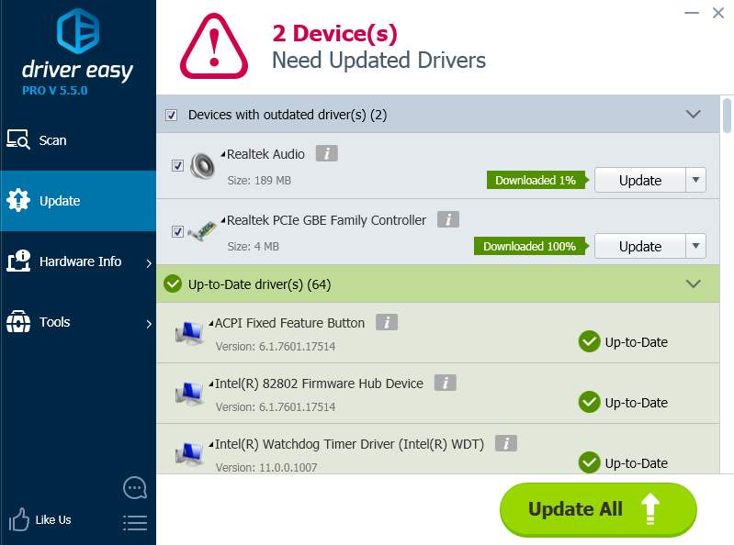Click the 'Downloaded 1%' progress label
The height and width of the screenshot is (545, 734).
click(x=537, y=180)
